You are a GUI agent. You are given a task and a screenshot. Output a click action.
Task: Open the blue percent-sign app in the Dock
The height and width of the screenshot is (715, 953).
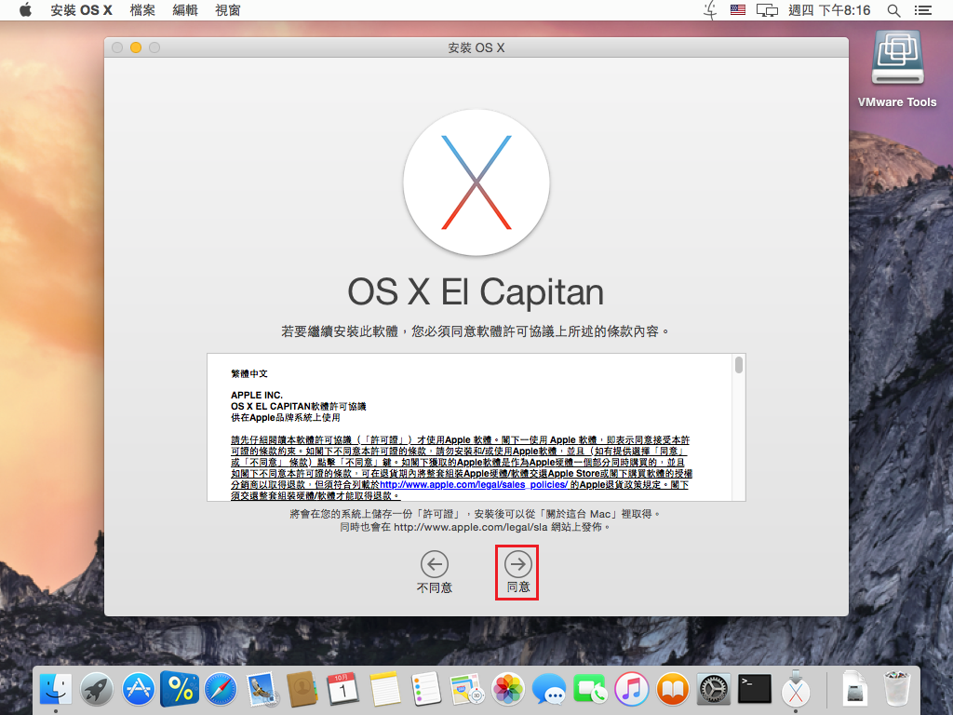coord(180,690)
